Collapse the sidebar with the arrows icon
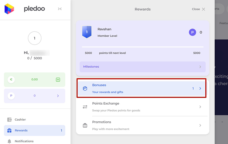The height and width of the screenshot is (144, 228). pyautogui.click(x=60, y=9)
